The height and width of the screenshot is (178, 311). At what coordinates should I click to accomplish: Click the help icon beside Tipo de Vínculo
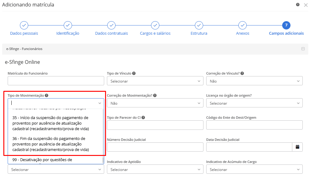(134, 73)
